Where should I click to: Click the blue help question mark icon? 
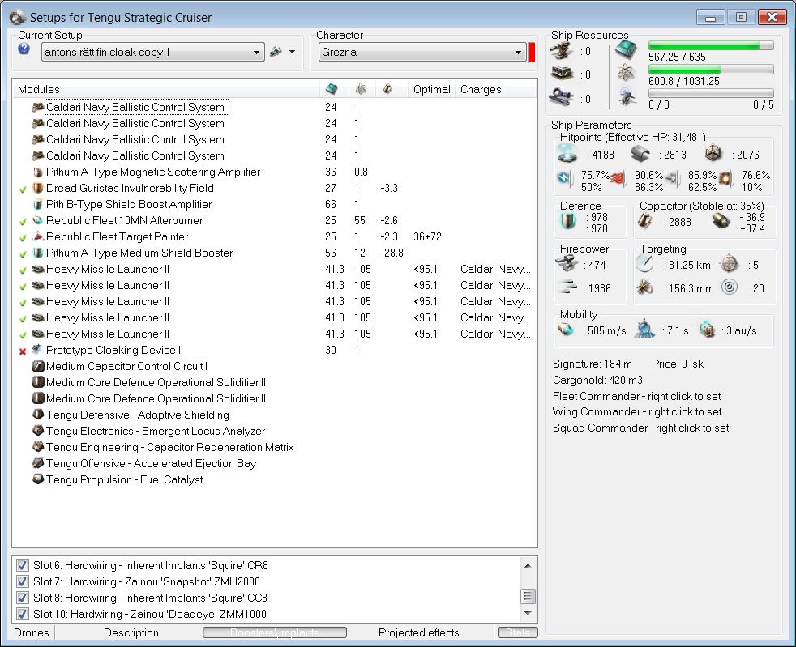(24, 49)
